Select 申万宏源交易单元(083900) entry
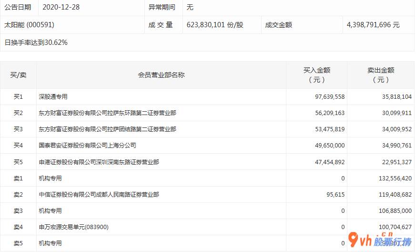The height and width of the screenshot is (252, 416). click(x=74, y=227)
